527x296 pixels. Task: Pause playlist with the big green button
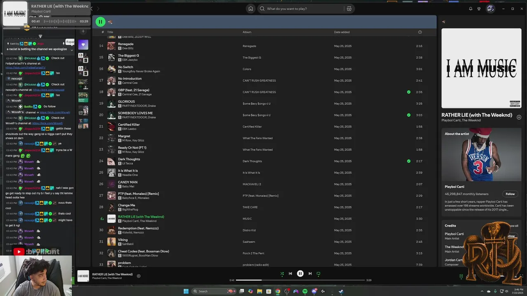(x=100, y=22)
